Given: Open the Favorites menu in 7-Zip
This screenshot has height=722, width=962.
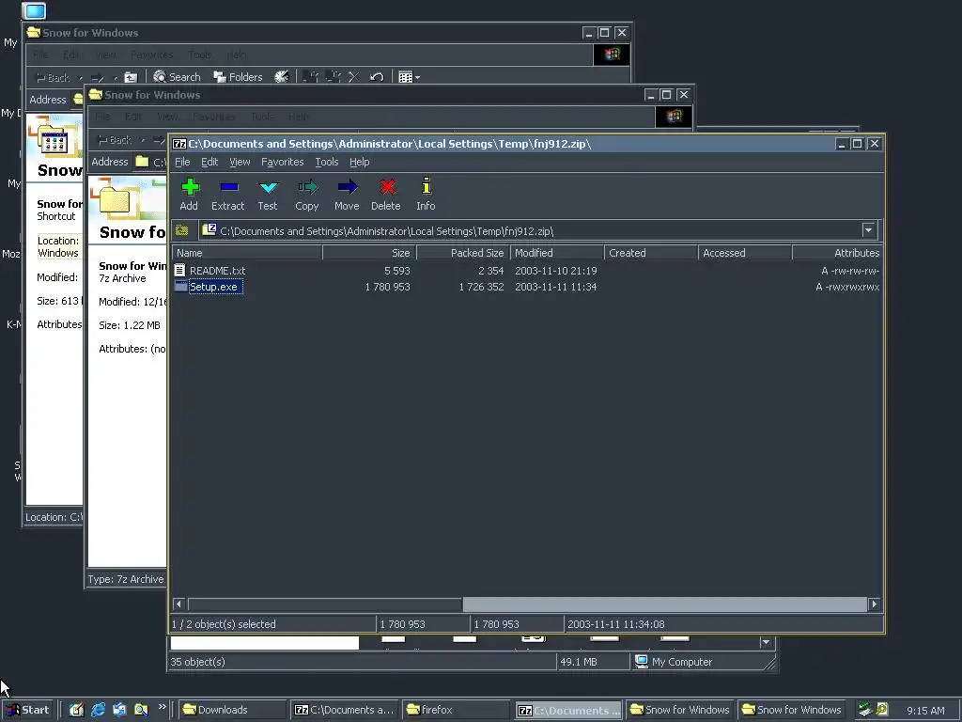Looking at the screenshot, I should tap(282, 162).
